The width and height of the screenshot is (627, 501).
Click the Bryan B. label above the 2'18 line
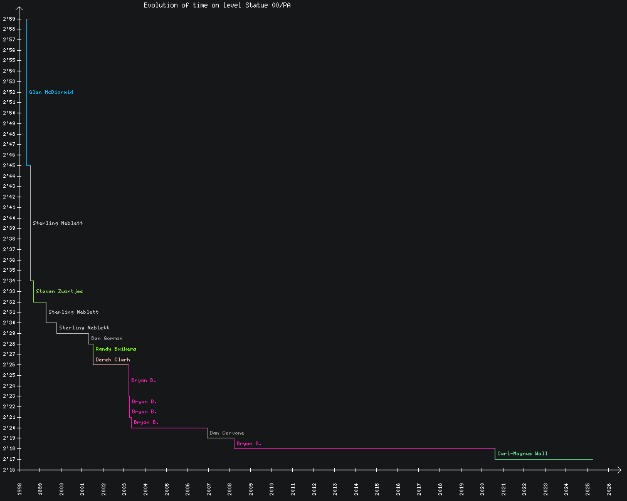coord(249,443)
